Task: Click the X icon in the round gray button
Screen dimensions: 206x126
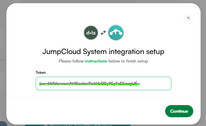Action: point(188,18)
